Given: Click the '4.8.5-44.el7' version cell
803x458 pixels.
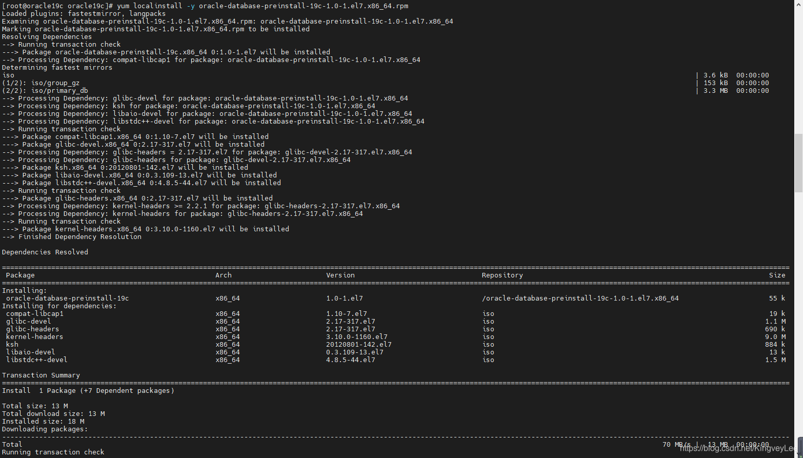Looking at the screenshot, I should pyautogui.click(x=350, y=360).
